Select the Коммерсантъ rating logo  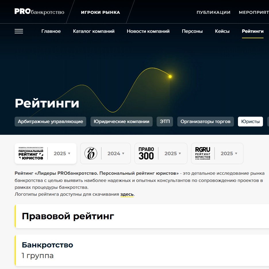91,153
